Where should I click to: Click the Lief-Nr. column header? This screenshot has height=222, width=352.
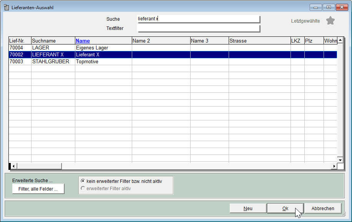[20, 41]
